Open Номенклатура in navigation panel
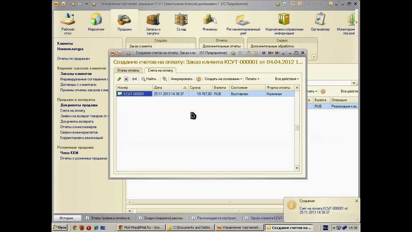Screen dimensions: 412x232 click(70, 49)
